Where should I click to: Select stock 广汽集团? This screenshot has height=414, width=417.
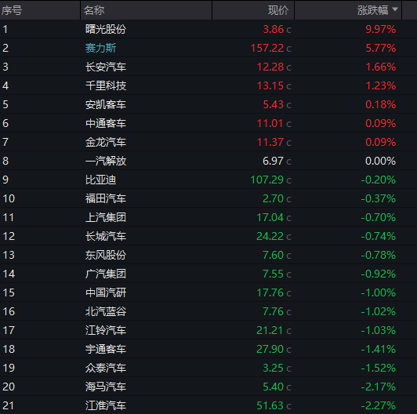[106, 274]
